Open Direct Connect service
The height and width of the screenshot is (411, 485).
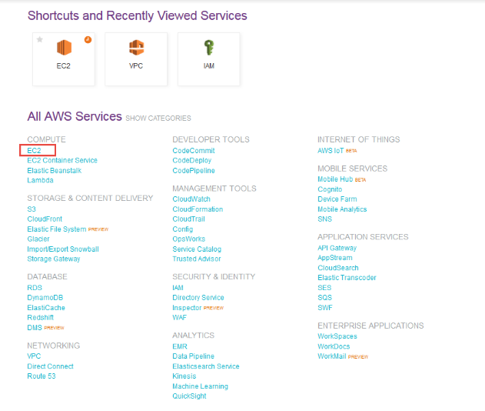(x=51, y=366)
